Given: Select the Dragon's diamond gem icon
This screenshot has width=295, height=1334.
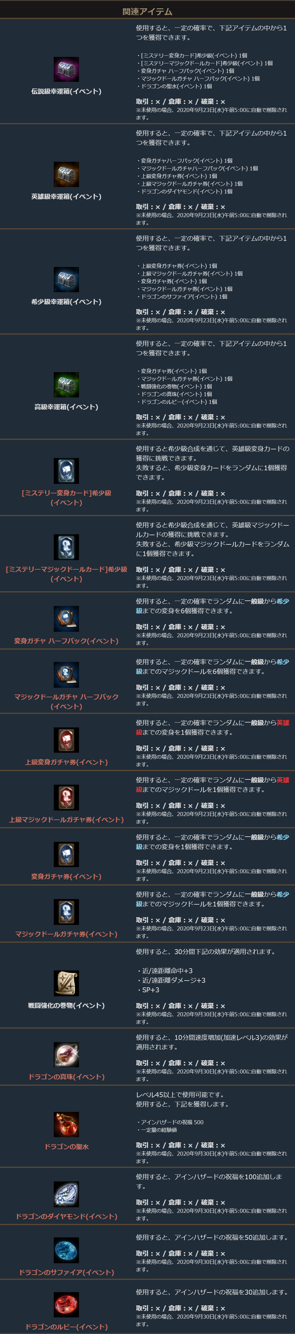Looking at the screenshot, I should pyautogui.click(x=66, y=1194).
